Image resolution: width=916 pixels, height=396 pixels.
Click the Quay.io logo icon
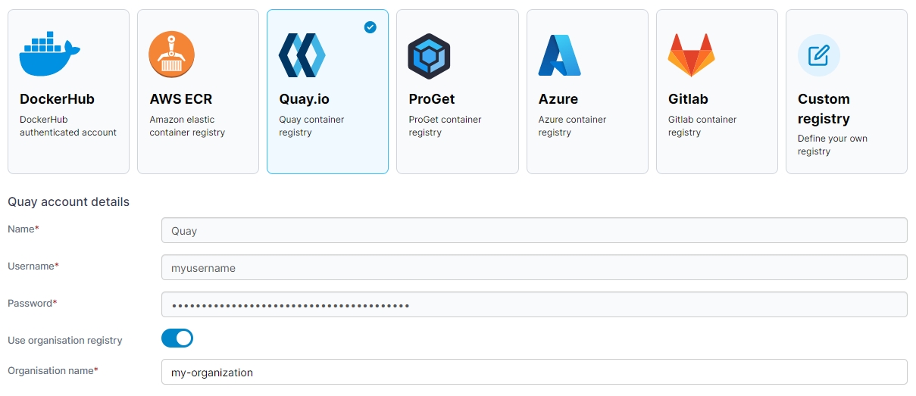coord(302,55)
